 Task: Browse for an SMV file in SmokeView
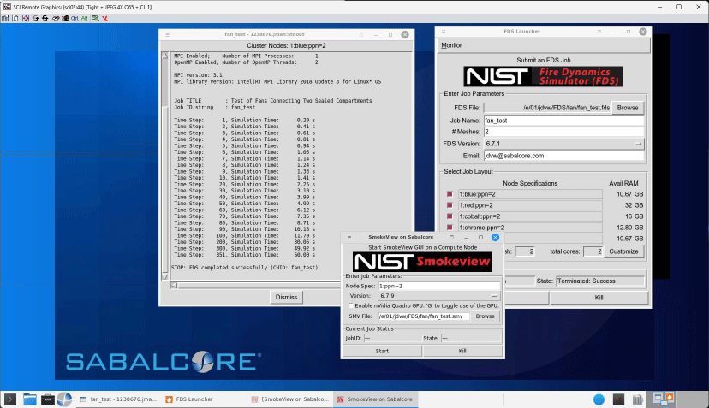pyautogui.click(x=486, y=316)
